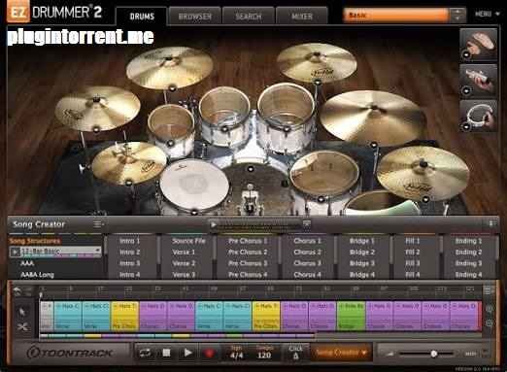Click the panel settings icon at Song Creator's right edge
Viewport: 507px width, 372px height.
[x=492, y=223]
